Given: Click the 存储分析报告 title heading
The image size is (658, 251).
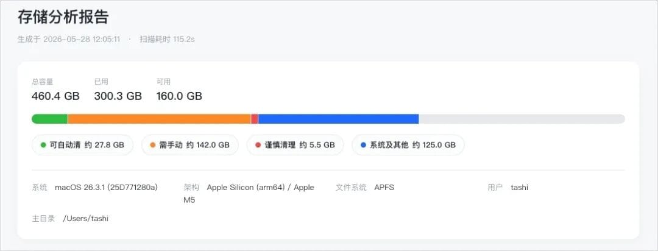Looking at the screenshot, I should [x=63, y=17].
